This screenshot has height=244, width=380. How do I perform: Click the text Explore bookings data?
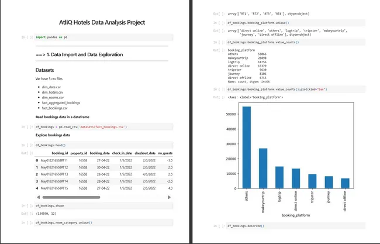53,135
